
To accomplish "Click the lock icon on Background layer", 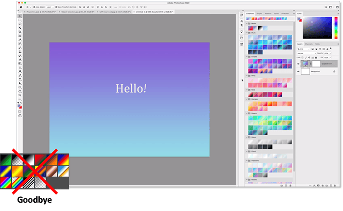I will tap(334, 71).
